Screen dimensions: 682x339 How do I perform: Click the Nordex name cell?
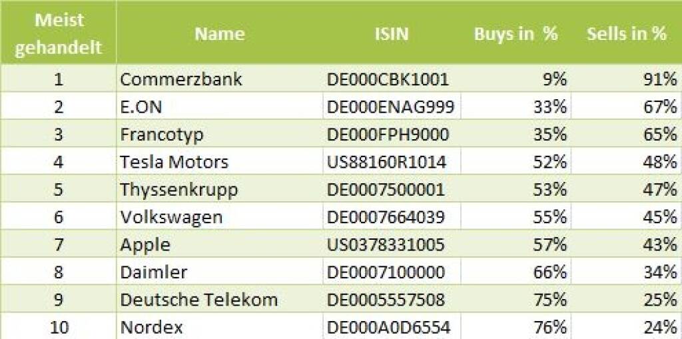[x=152, y=327]
